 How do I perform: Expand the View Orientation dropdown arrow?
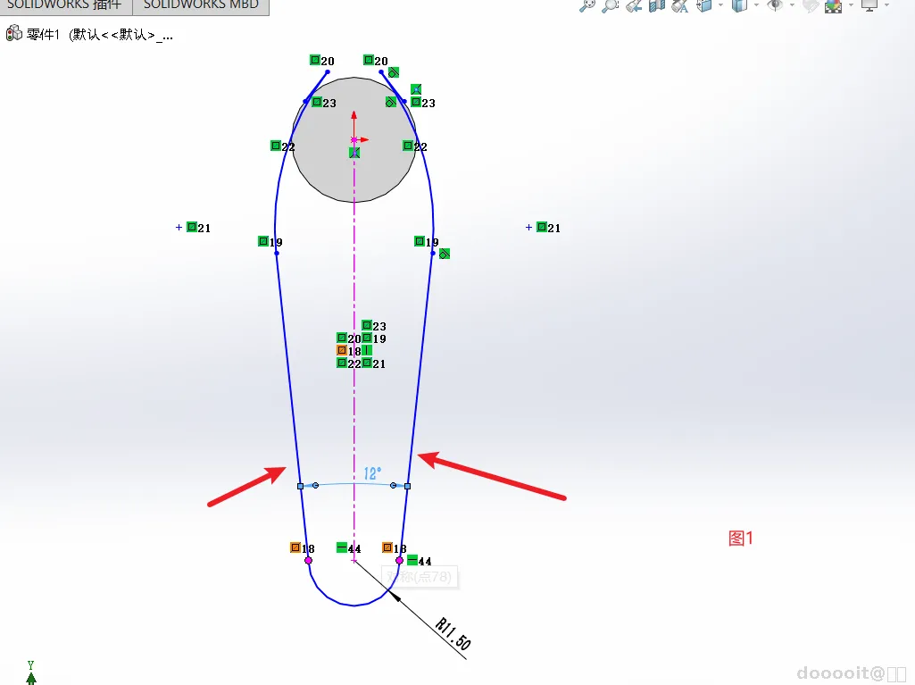720,5
